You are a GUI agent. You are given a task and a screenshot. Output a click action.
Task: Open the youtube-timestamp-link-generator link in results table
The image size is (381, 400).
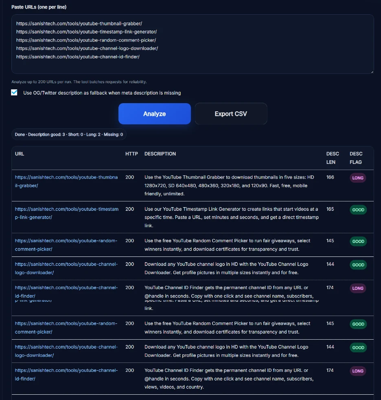tap(66, 213)
